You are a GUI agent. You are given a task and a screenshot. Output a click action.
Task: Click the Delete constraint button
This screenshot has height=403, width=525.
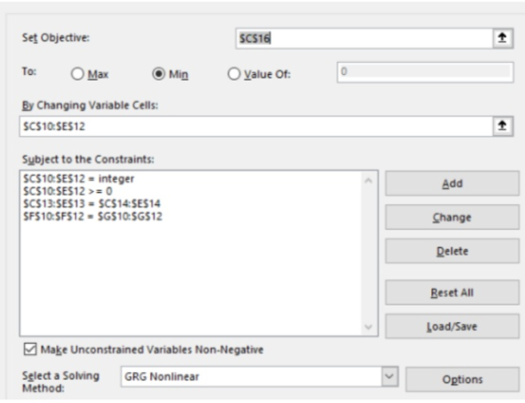point(452,251)
